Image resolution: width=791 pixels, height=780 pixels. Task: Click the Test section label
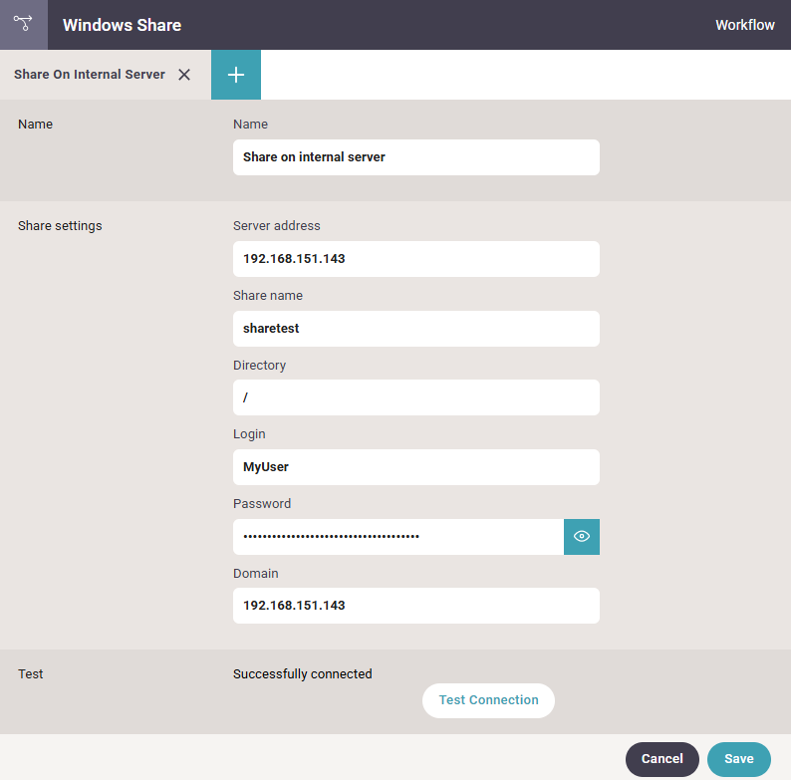pyautogui.click(x=30, y=673)
